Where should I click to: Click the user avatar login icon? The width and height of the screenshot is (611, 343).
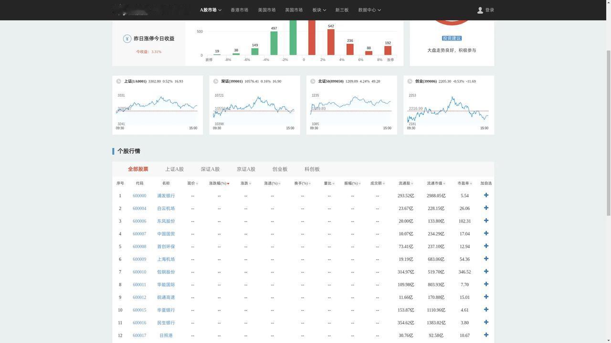[480, 10]
